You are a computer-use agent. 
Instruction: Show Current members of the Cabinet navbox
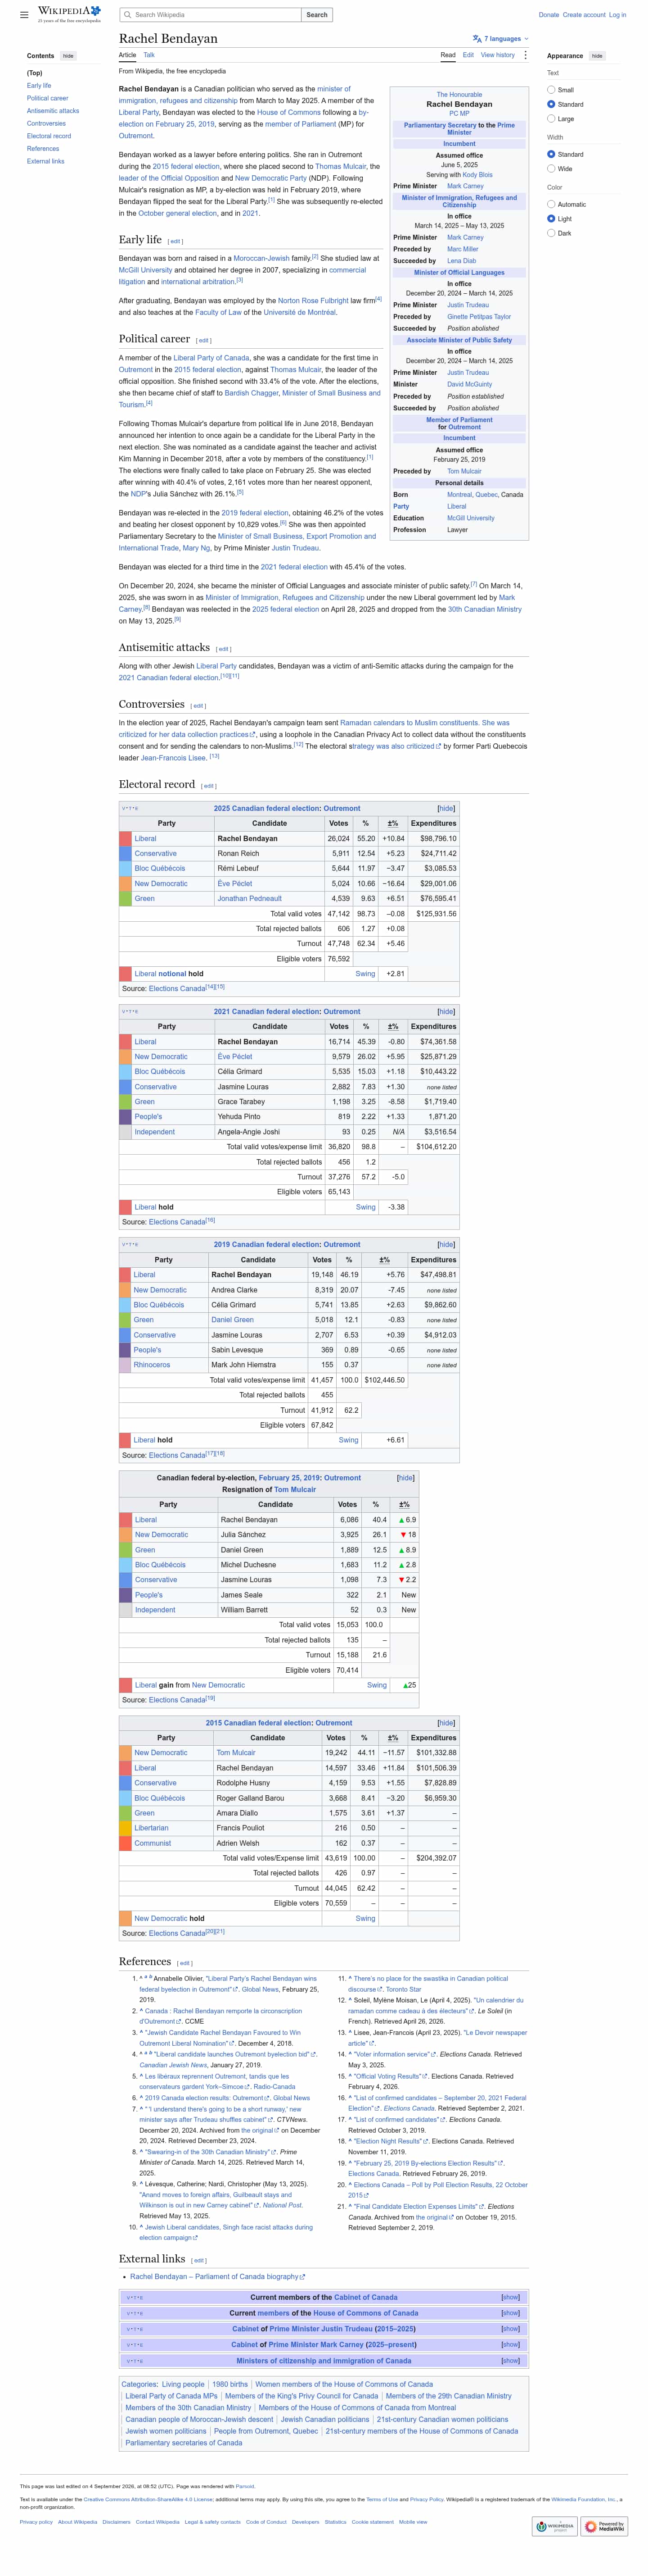tap(510, 2297)
